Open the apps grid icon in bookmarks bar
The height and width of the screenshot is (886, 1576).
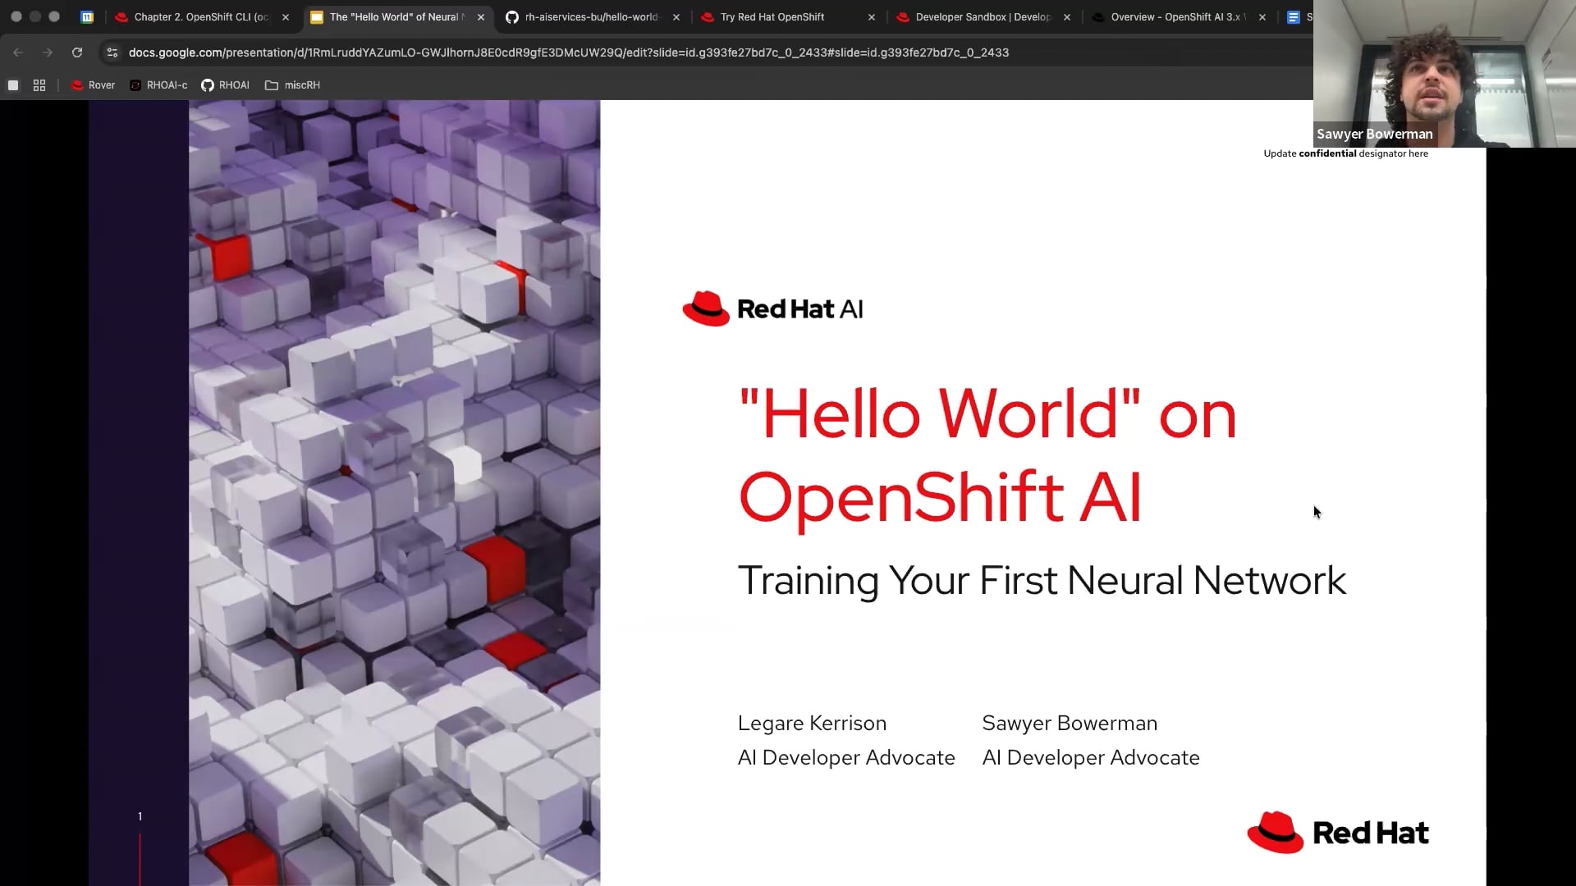coord(39,85)
